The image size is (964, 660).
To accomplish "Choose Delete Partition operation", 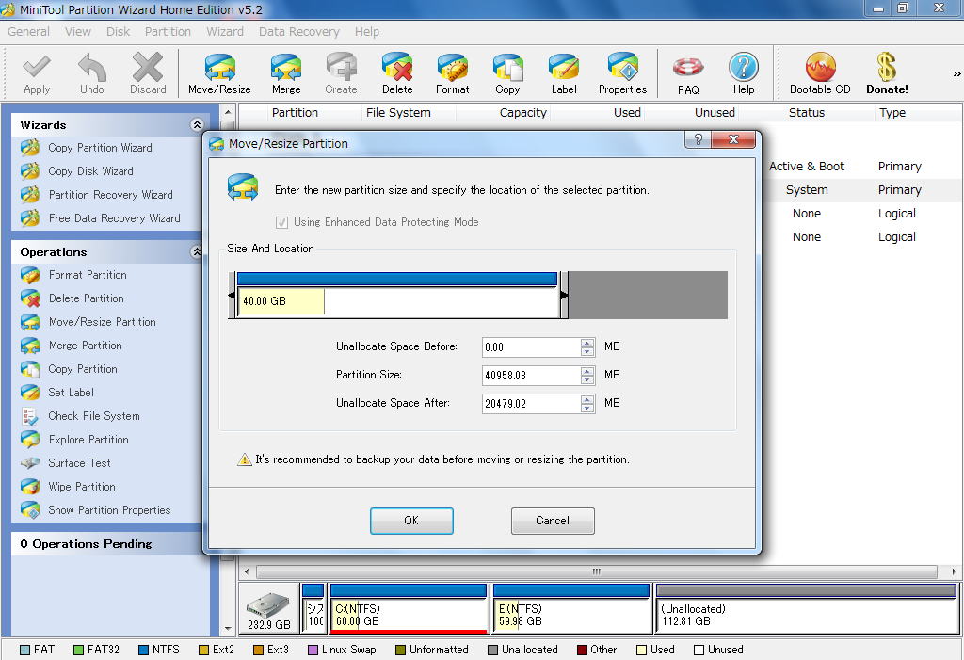I will click(x=86, y=298).
